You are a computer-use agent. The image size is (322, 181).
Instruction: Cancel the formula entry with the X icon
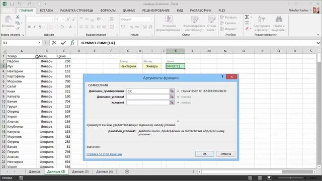(54, 43)
